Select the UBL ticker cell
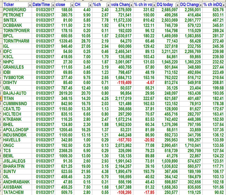This screenshot has width=226, height=195. tap(17, 88)
